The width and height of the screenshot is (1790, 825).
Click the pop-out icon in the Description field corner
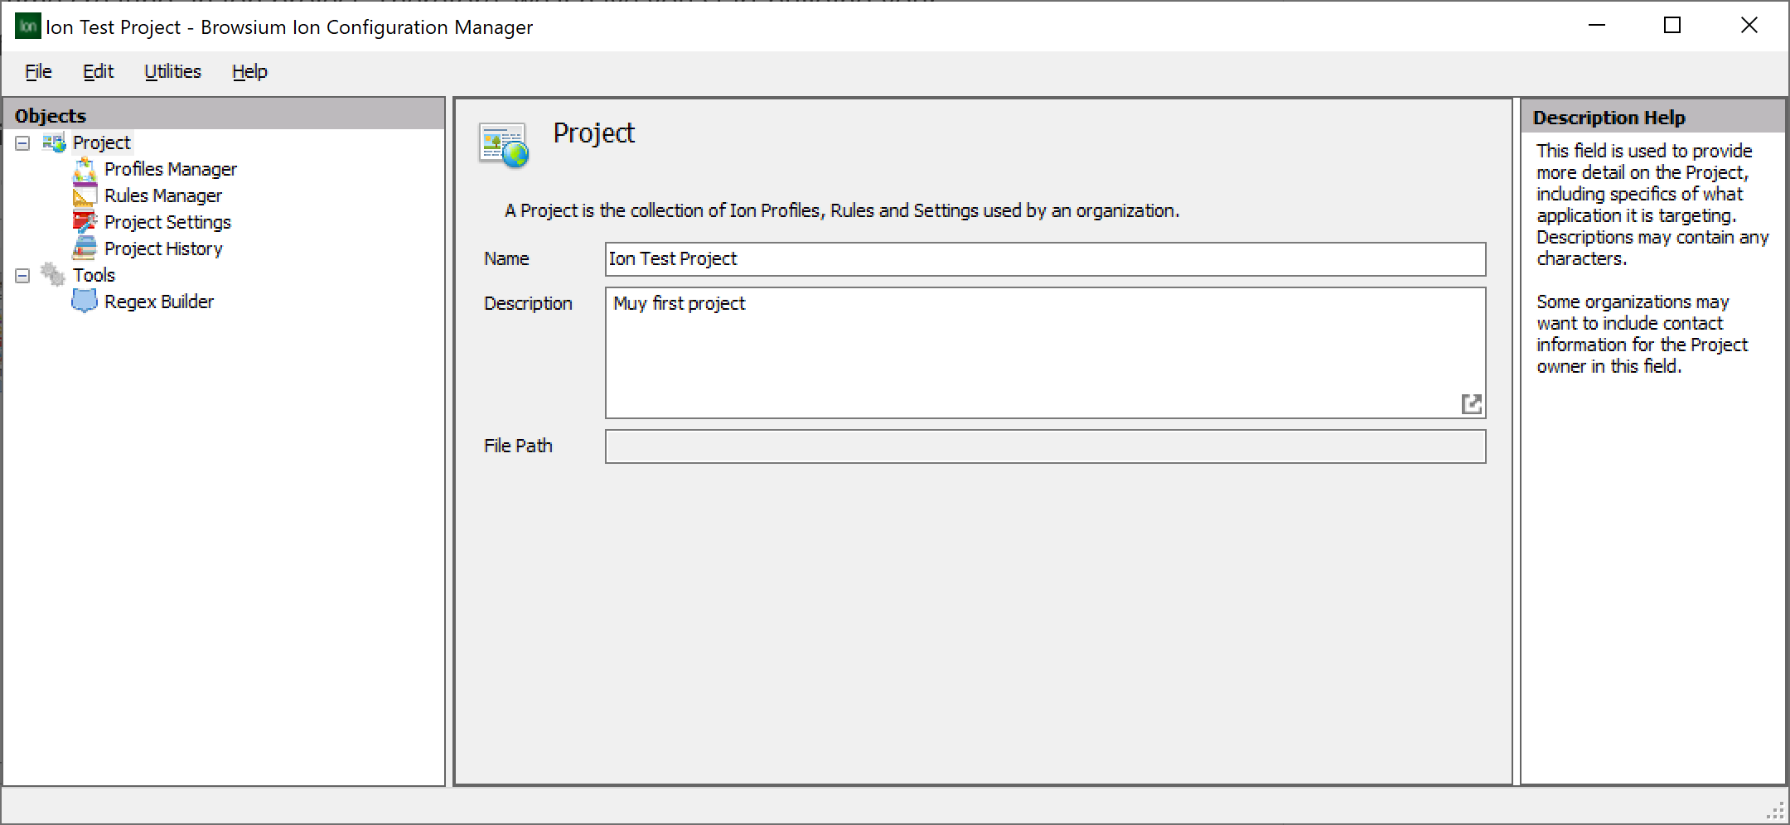click(1471, 405)
